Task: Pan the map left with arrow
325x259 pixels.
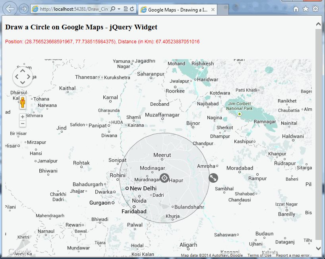Action: [17, 77]
